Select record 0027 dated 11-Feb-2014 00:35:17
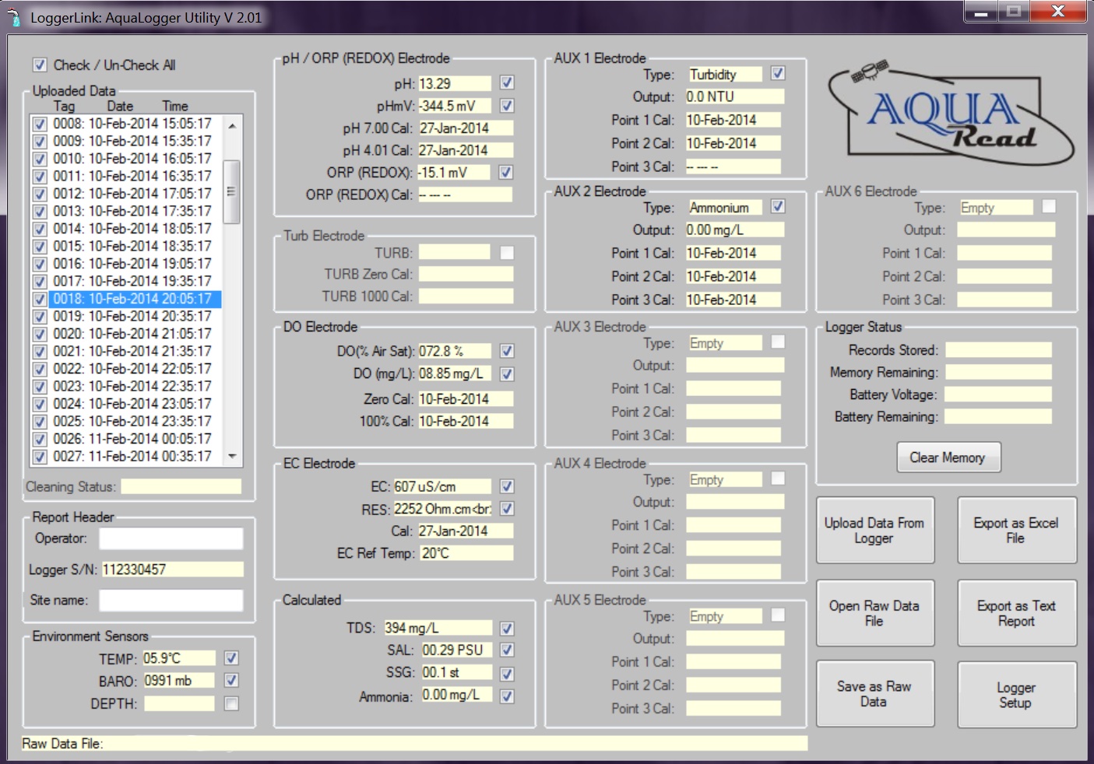 coord(132,457)
